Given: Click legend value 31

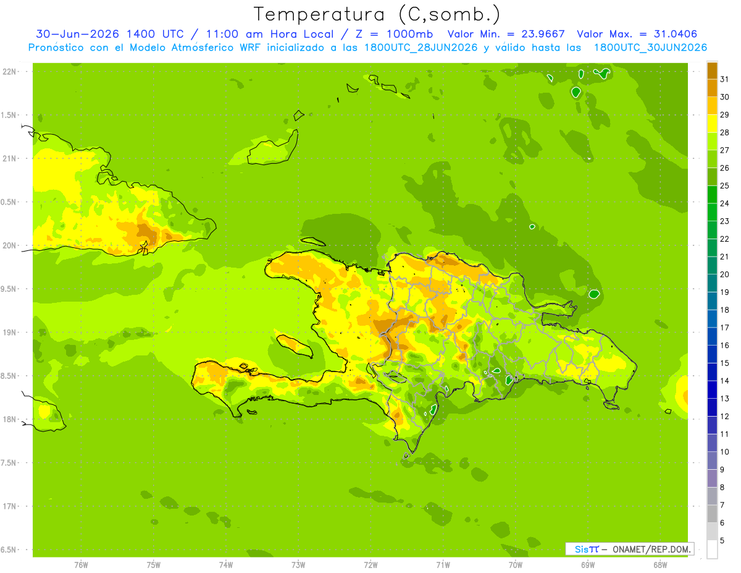Looking at the screenshot, I should pos(725,79).
